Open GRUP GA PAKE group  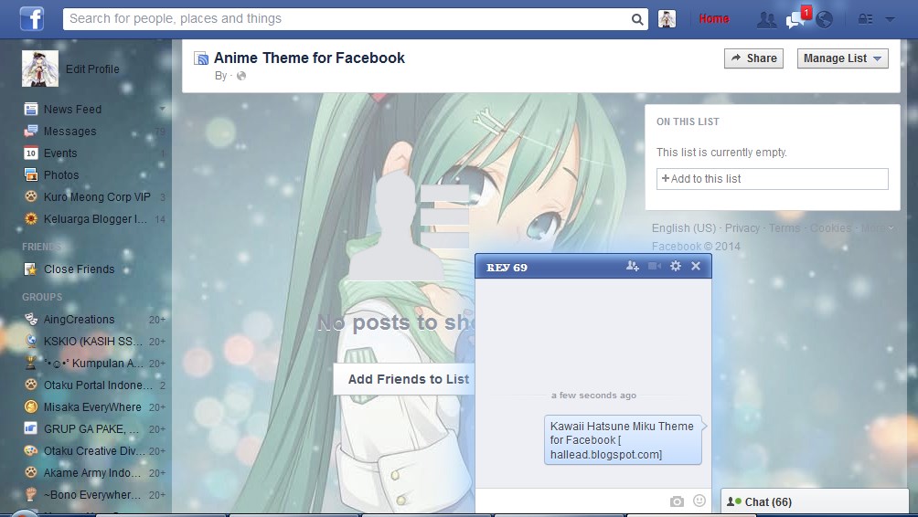tap(91, 428)
